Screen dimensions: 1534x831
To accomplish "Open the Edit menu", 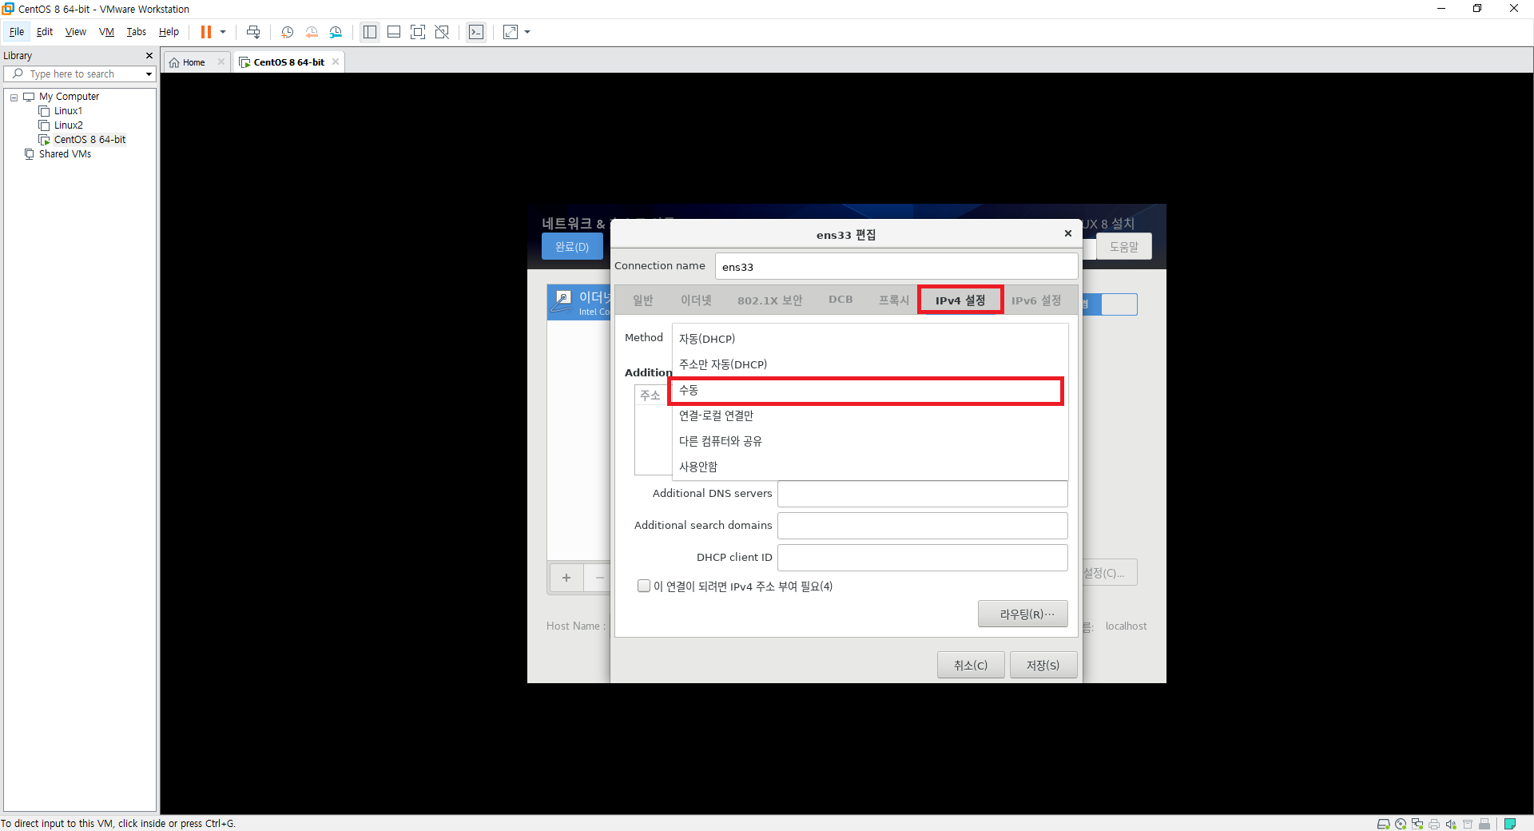I will (x=45, y=32).
